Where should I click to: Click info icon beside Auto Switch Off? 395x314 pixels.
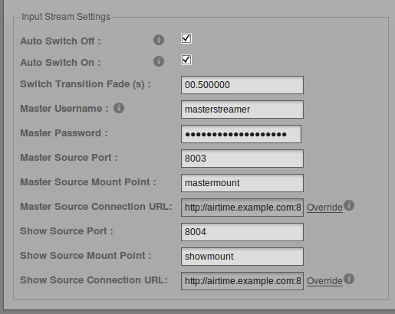pos(159,40)
